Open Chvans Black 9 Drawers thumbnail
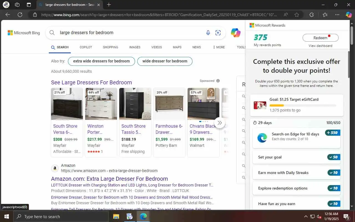The image size is (355, 222). [x=203, y=104]
